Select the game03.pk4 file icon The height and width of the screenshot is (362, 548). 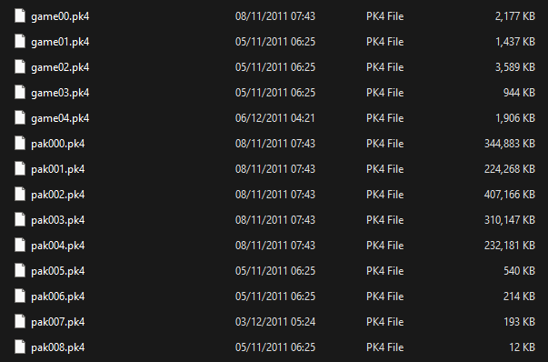click(x=20, y=93)
